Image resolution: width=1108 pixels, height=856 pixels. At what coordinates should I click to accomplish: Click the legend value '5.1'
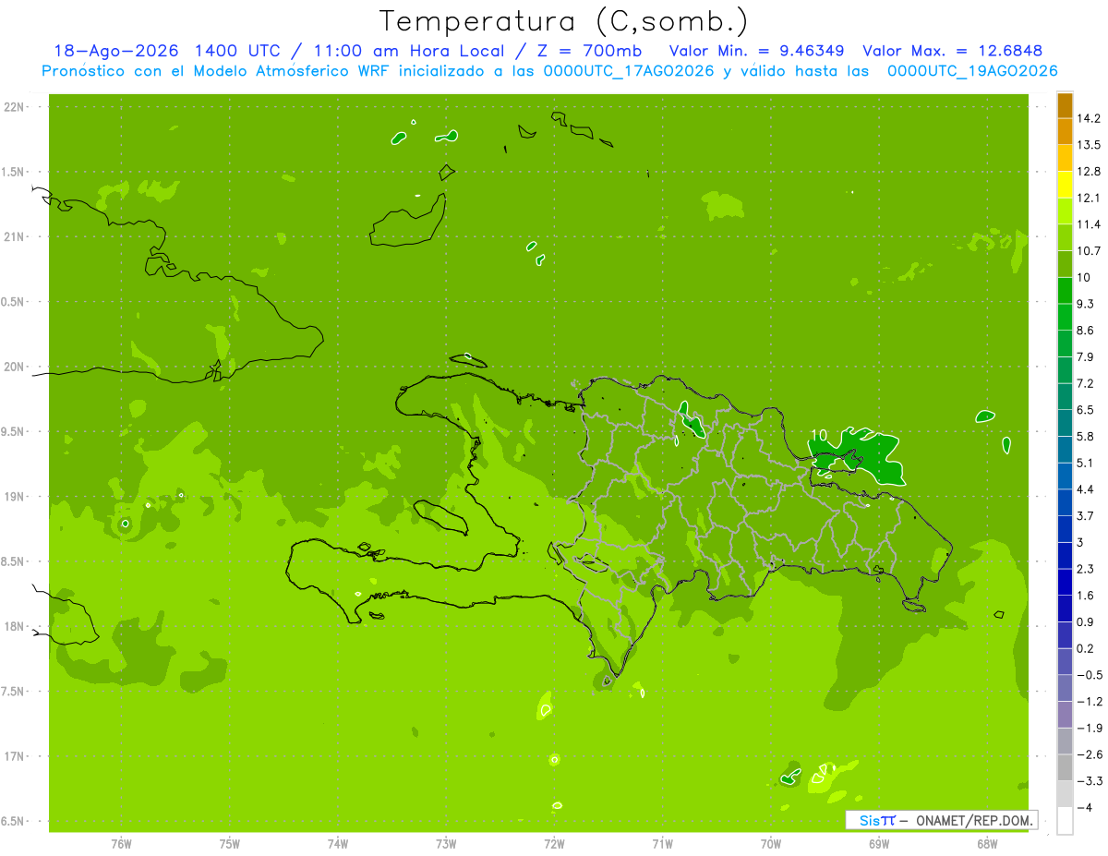click(1086, 463)
